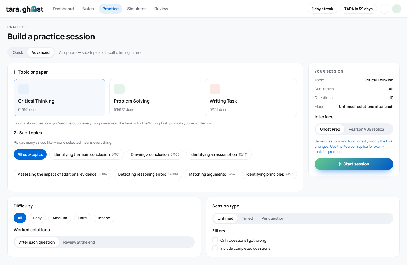The width and height of the screenshot is (407, 265).
Task: Click the Critical Thinking card icon
Action: [x=24, y=89]
